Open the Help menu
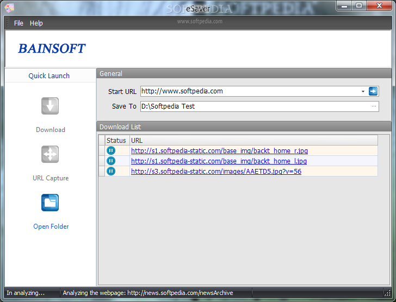The height and width of the screenshot is (302, 396). coord(36,23)
